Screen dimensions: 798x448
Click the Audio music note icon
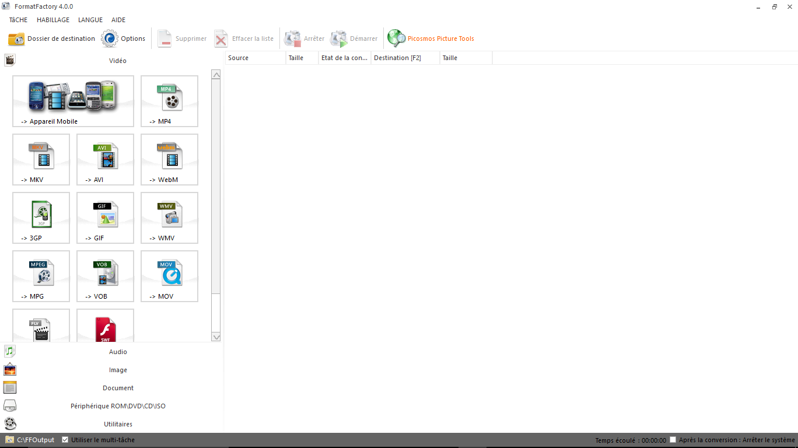(x=10, y=351)
